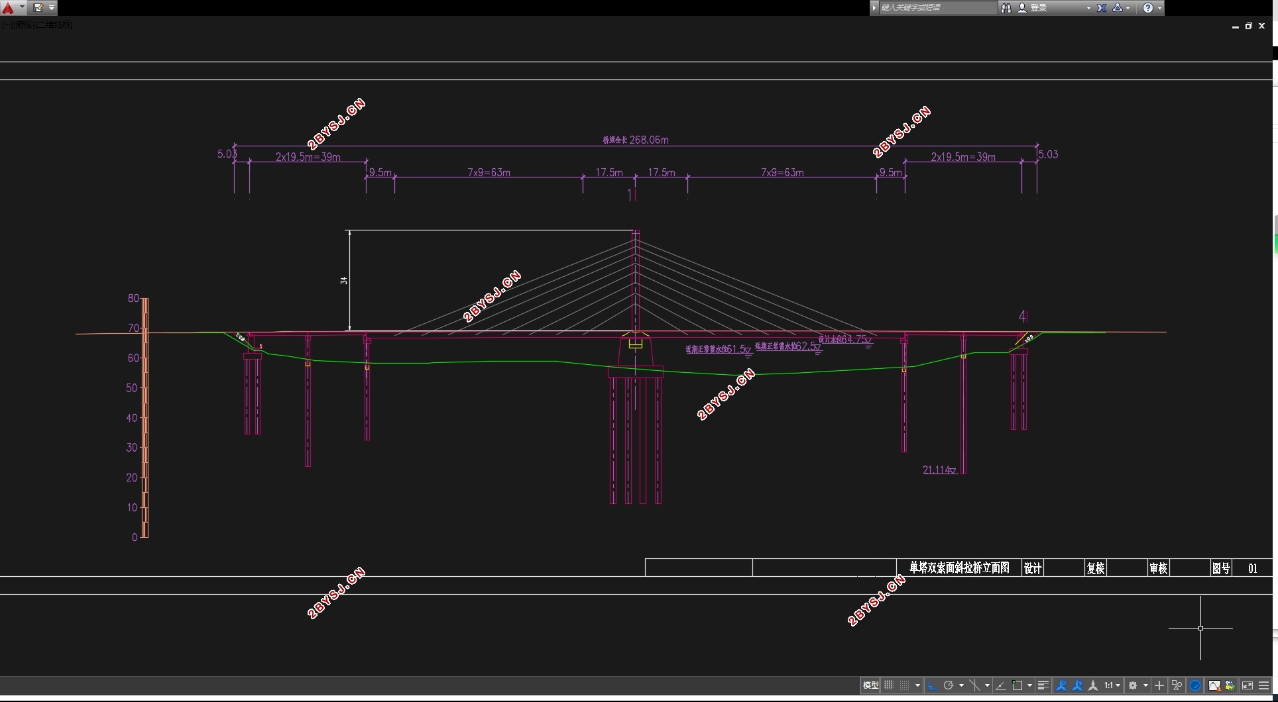
Task: Click the isolate objects shapes icon
Action: 1177,685
